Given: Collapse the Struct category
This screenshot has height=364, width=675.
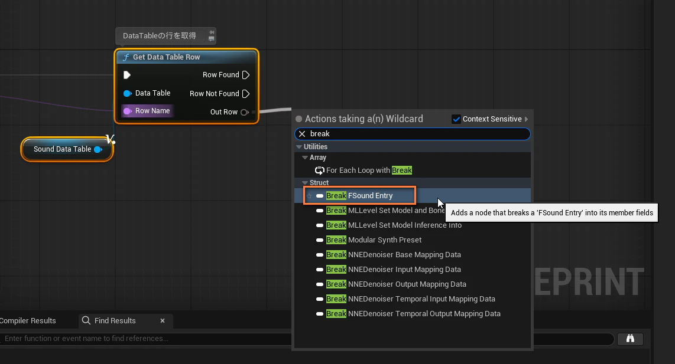Looking at the screenshot, I should point(305,183).
